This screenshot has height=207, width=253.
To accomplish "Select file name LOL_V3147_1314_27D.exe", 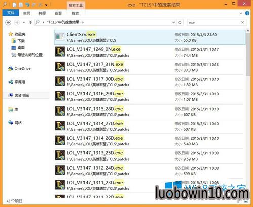I will [95, 123].
